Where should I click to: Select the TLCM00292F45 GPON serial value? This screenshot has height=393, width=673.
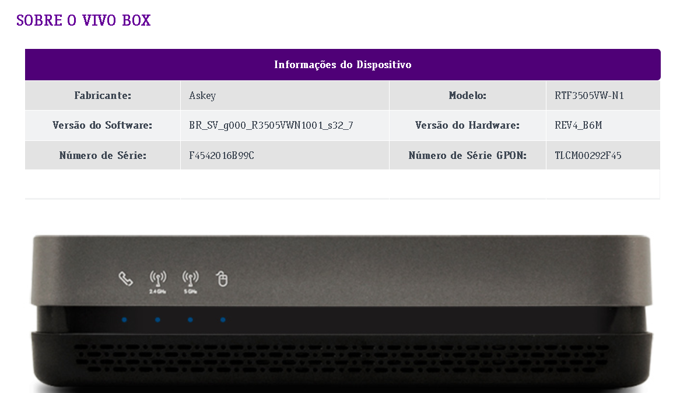point(588,155)
